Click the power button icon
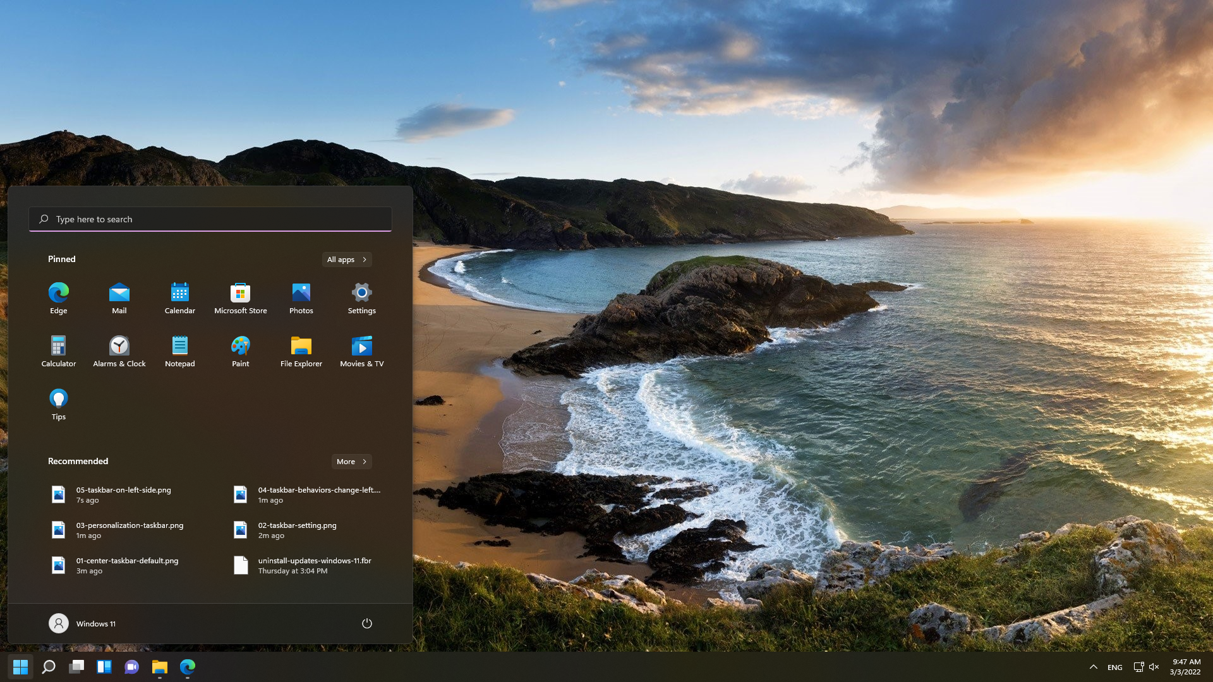This screenshot has height=682, width=1213. pos(366,623)
